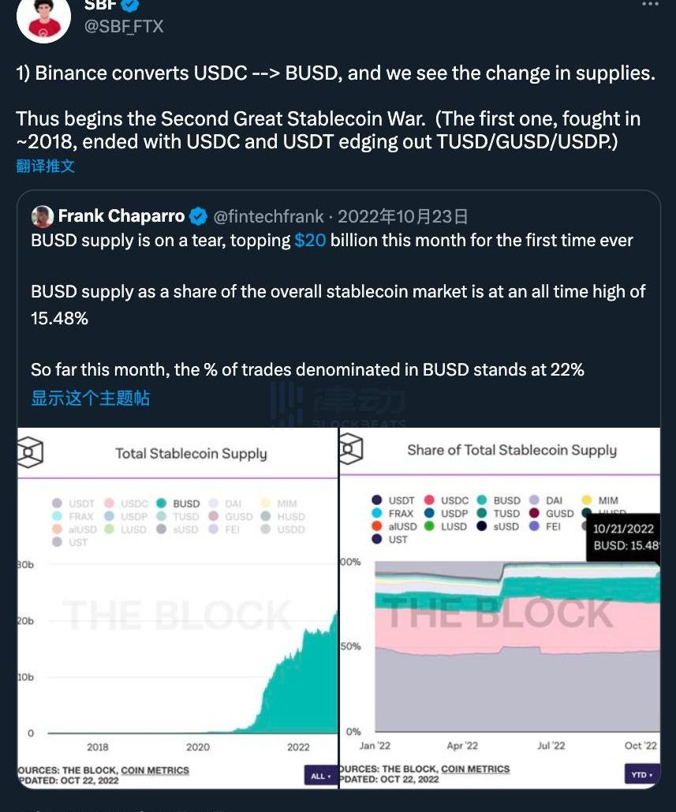
Task: Click the Coin Metrics source link under the left chart
Action: click(x=155, y=769)
